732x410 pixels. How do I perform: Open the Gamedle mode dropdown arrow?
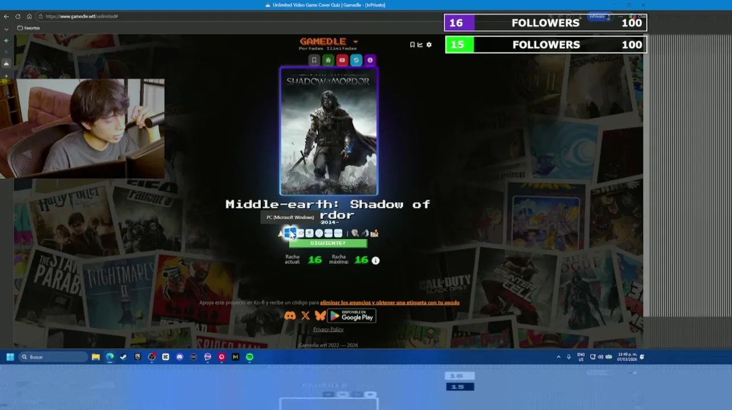pos(355,42)
